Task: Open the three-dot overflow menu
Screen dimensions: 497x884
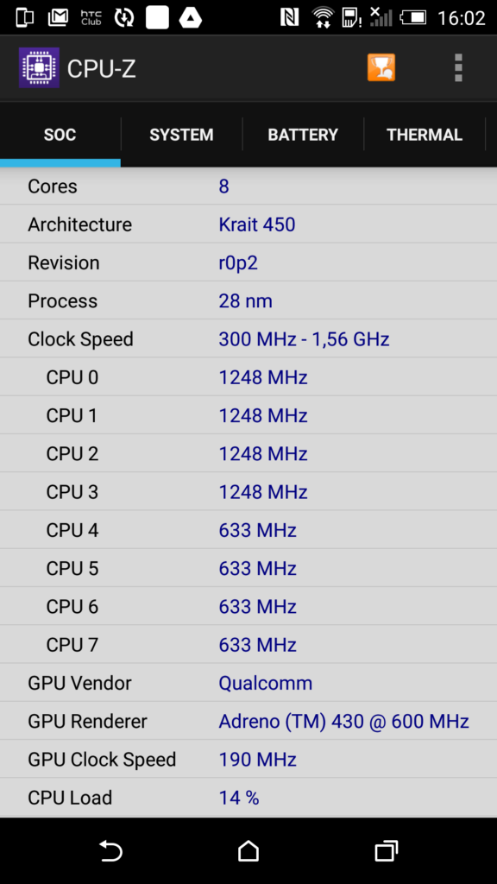Action: (x=458, y=68)
